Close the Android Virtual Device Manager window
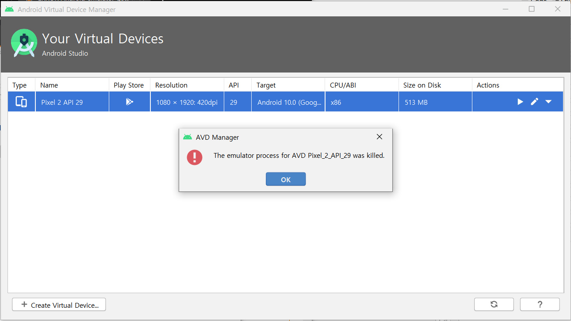571x321 pixels. [557, 9]
